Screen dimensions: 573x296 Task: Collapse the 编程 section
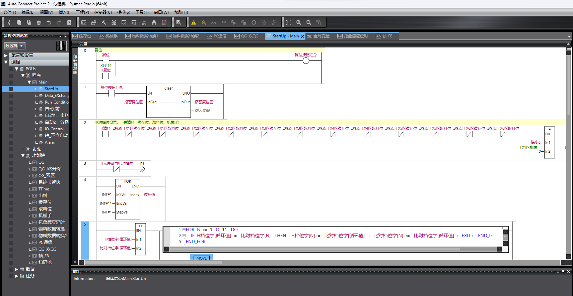[x=6, y=62]
